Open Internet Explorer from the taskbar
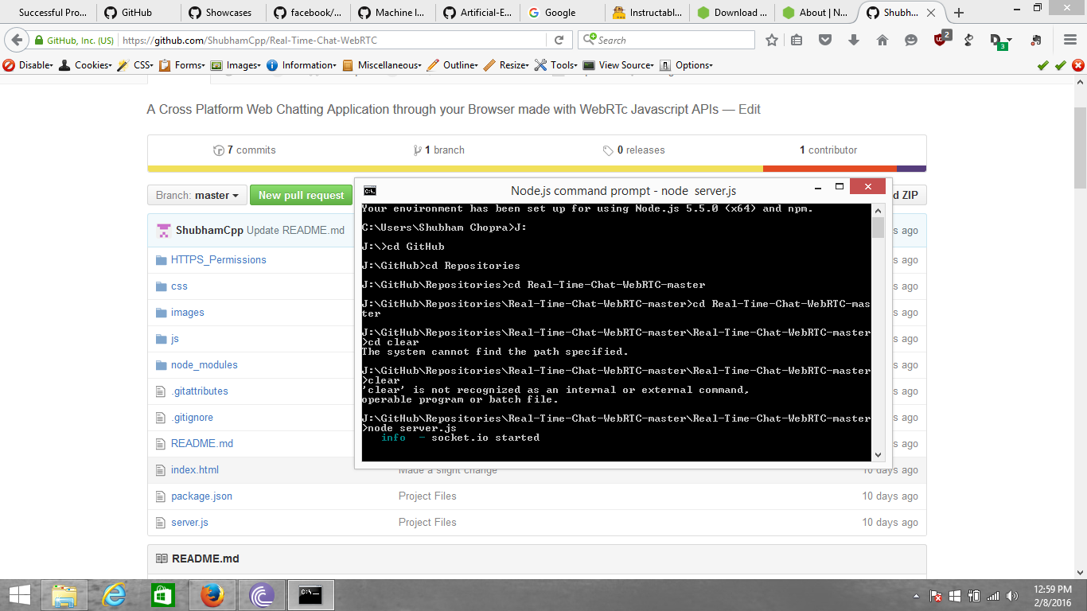Image resolution: width=1087 pixels, height=611 pixels. [x=115, y=595]
